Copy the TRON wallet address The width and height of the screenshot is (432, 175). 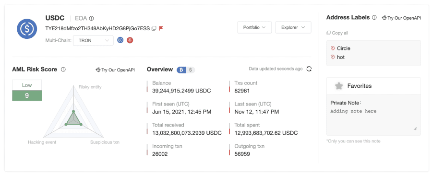154,28
